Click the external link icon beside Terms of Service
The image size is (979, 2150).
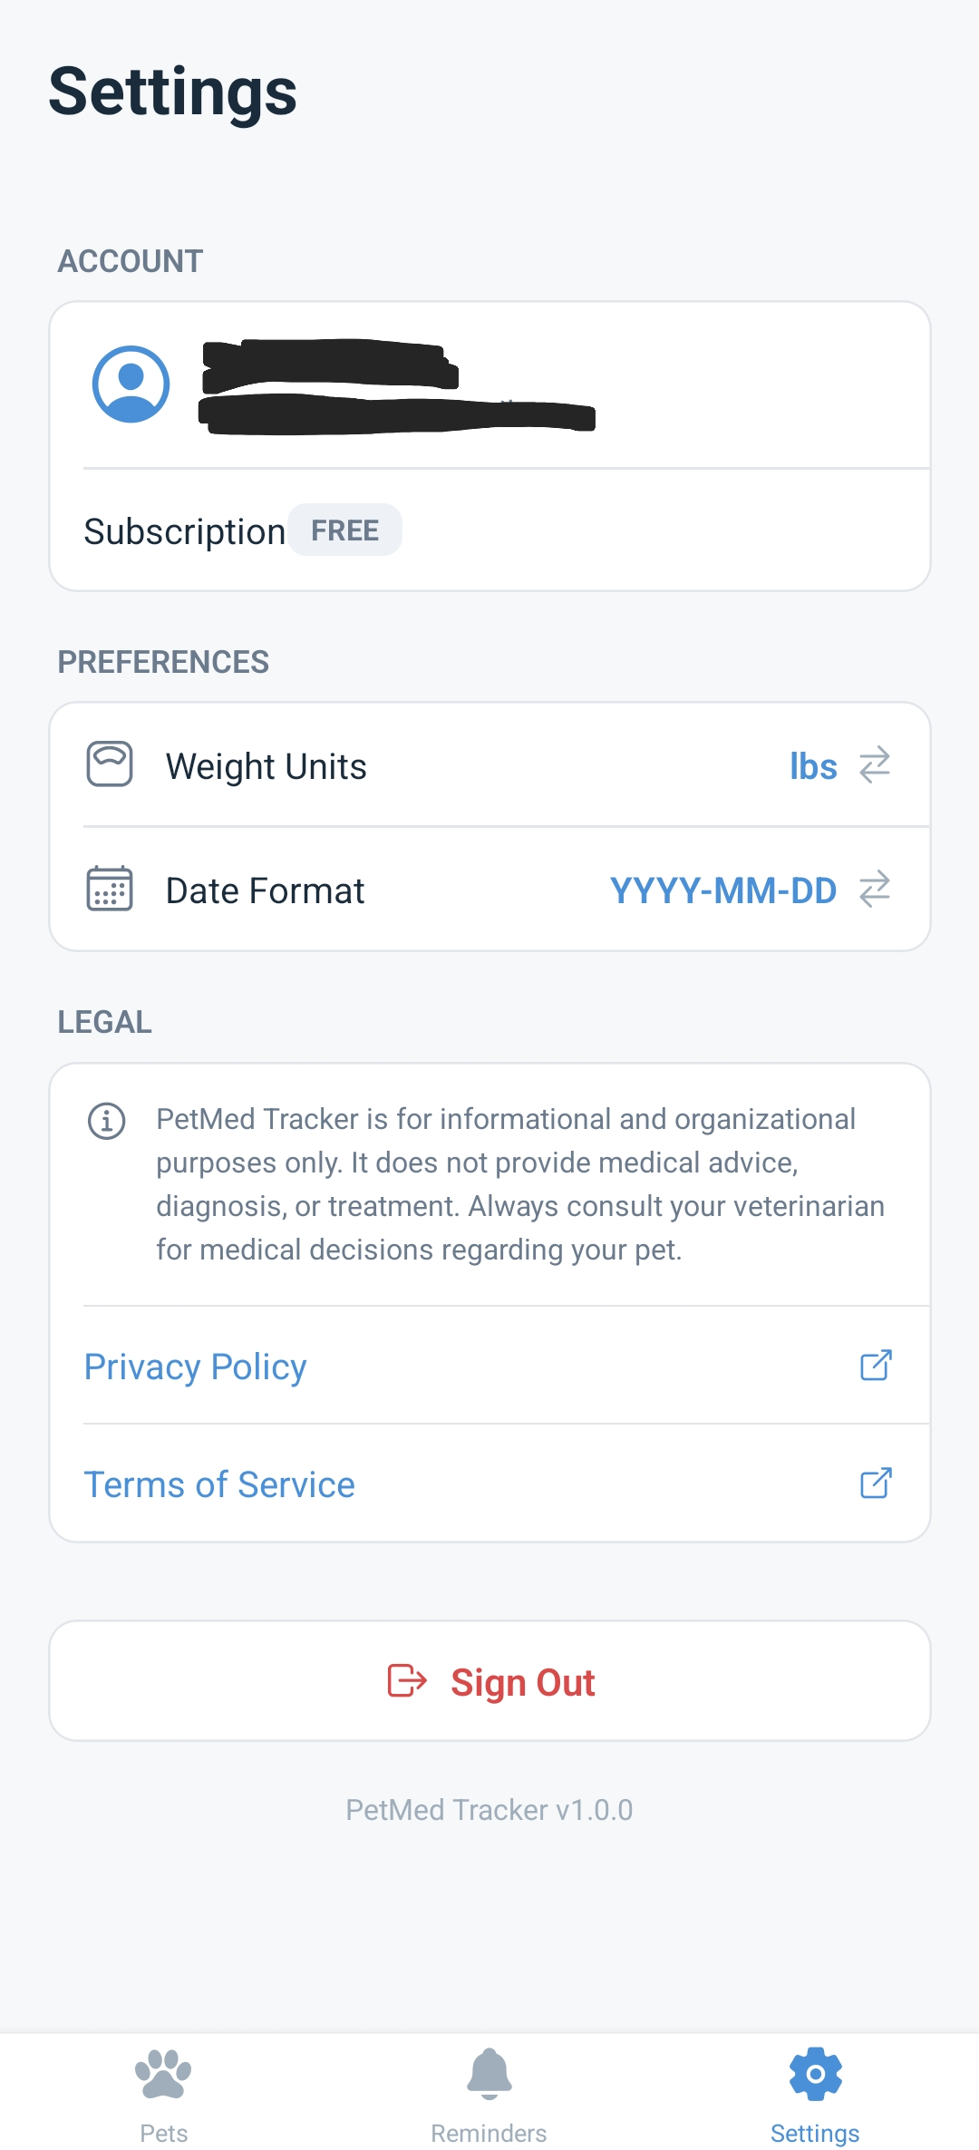pos(876,1484)
